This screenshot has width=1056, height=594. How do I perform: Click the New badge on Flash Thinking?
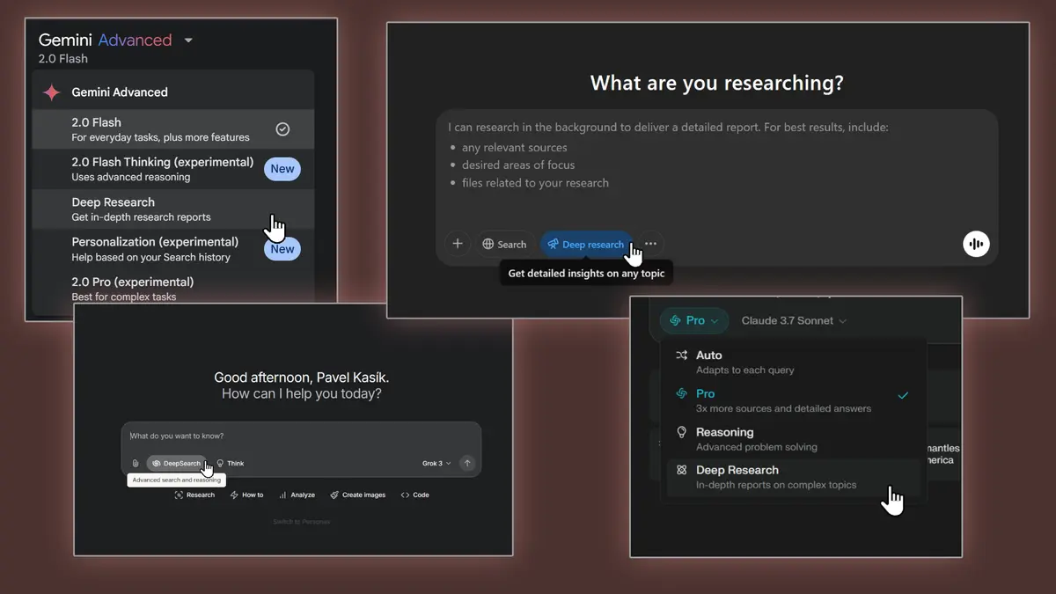tap(282, 169)
